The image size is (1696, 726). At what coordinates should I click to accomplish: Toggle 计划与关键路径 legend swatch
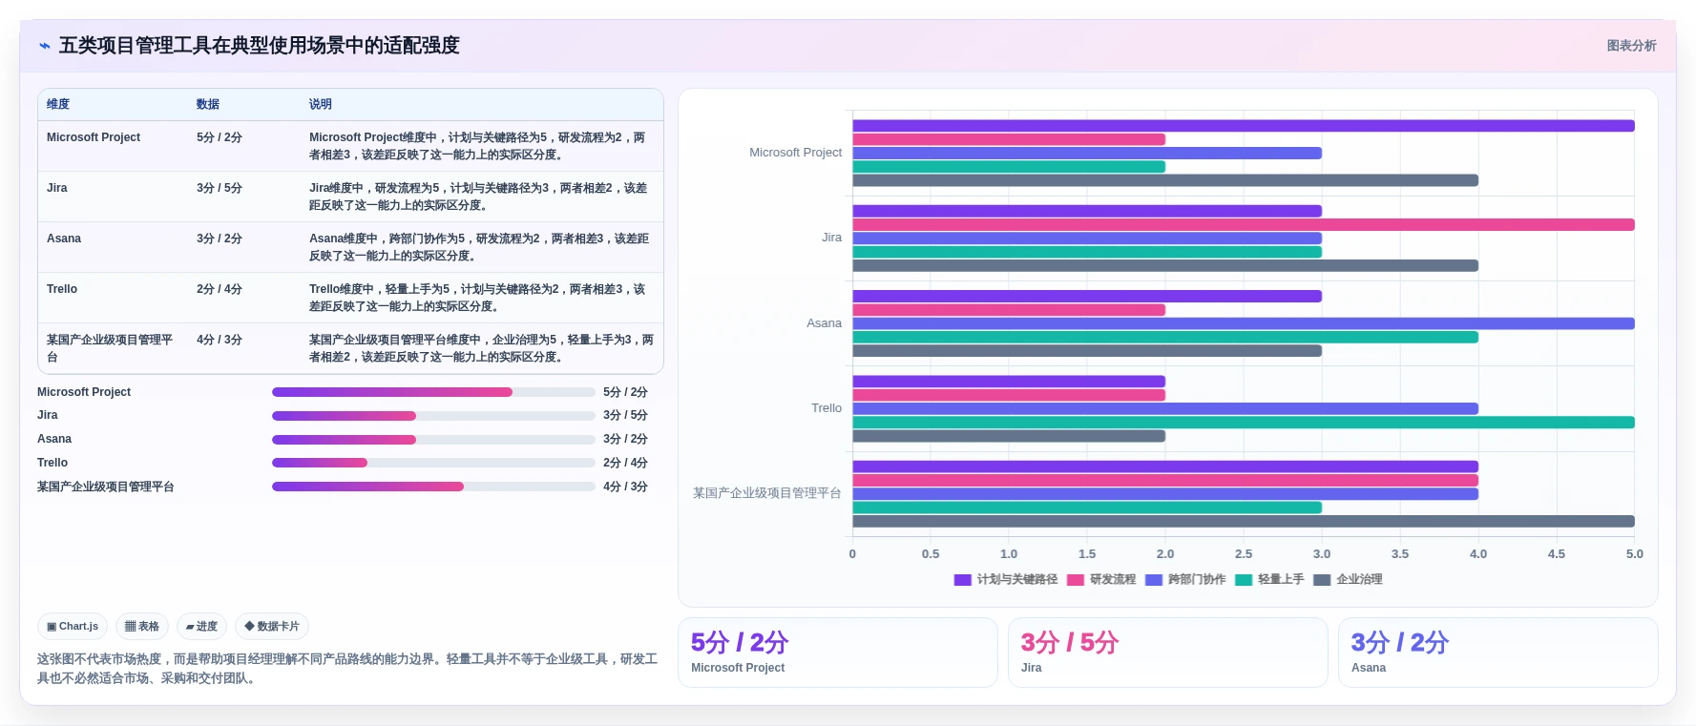click(x=962, y=580)
